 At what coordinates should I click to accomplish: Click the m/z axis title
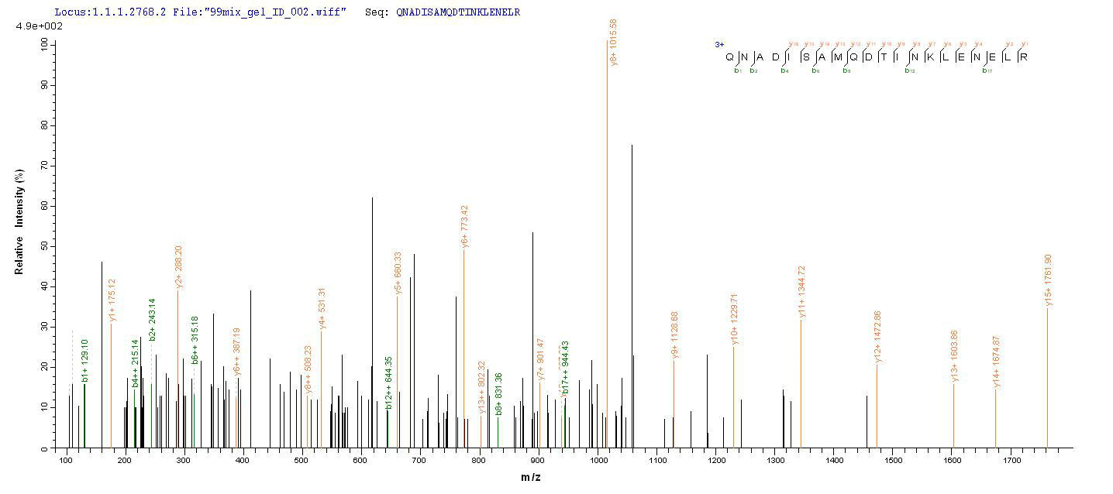click(x=530, y=477)
